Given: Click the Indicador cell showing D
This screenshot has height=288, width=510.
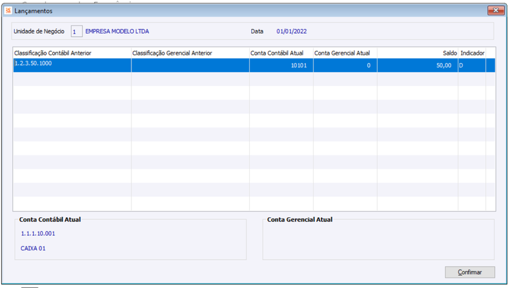Looking at the screenshot, I should (472, 66).
